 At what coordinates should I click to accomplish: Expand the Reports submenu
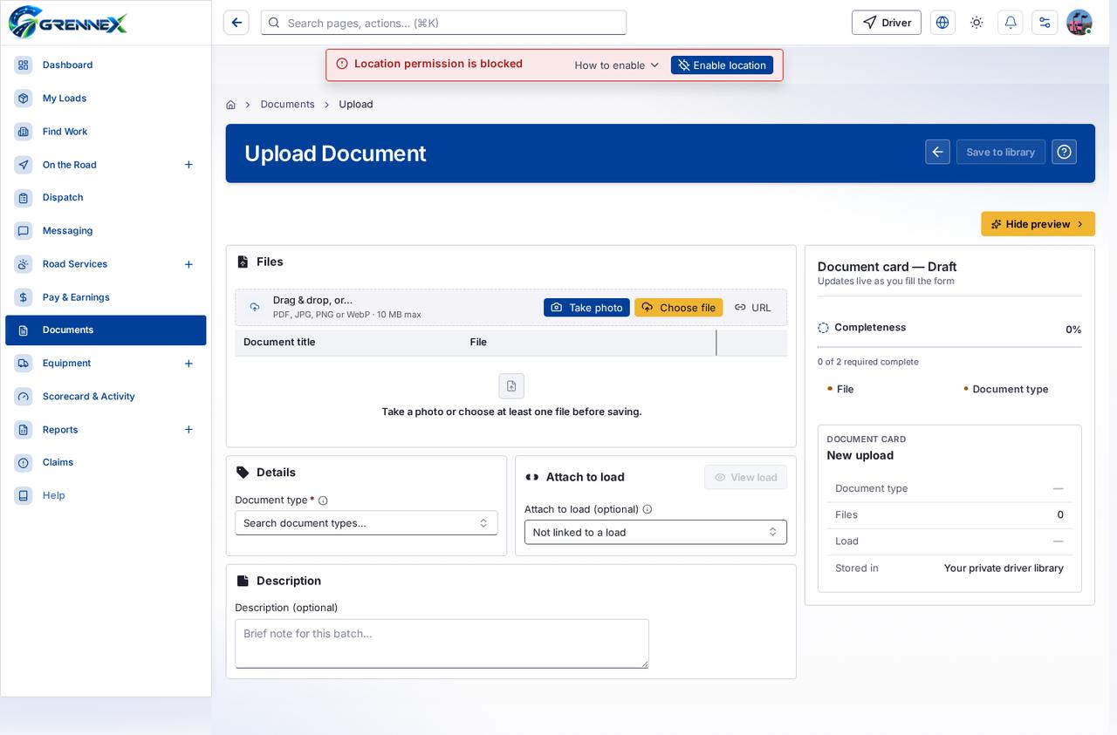[188, 430]
